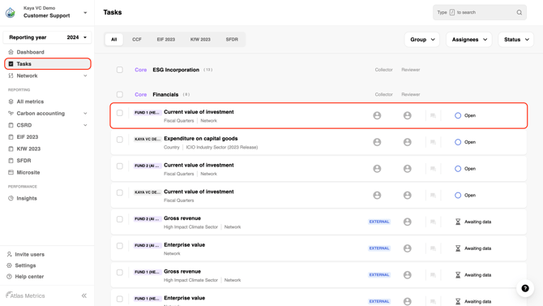The width and height of the screenshot is (543, 306).
Task: Expand the CSRD chevron
Action: coord(85,125)
